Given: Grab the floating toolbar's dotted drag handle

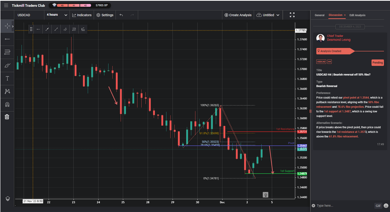Looking at the screenshot, I should tap(31, 29).
